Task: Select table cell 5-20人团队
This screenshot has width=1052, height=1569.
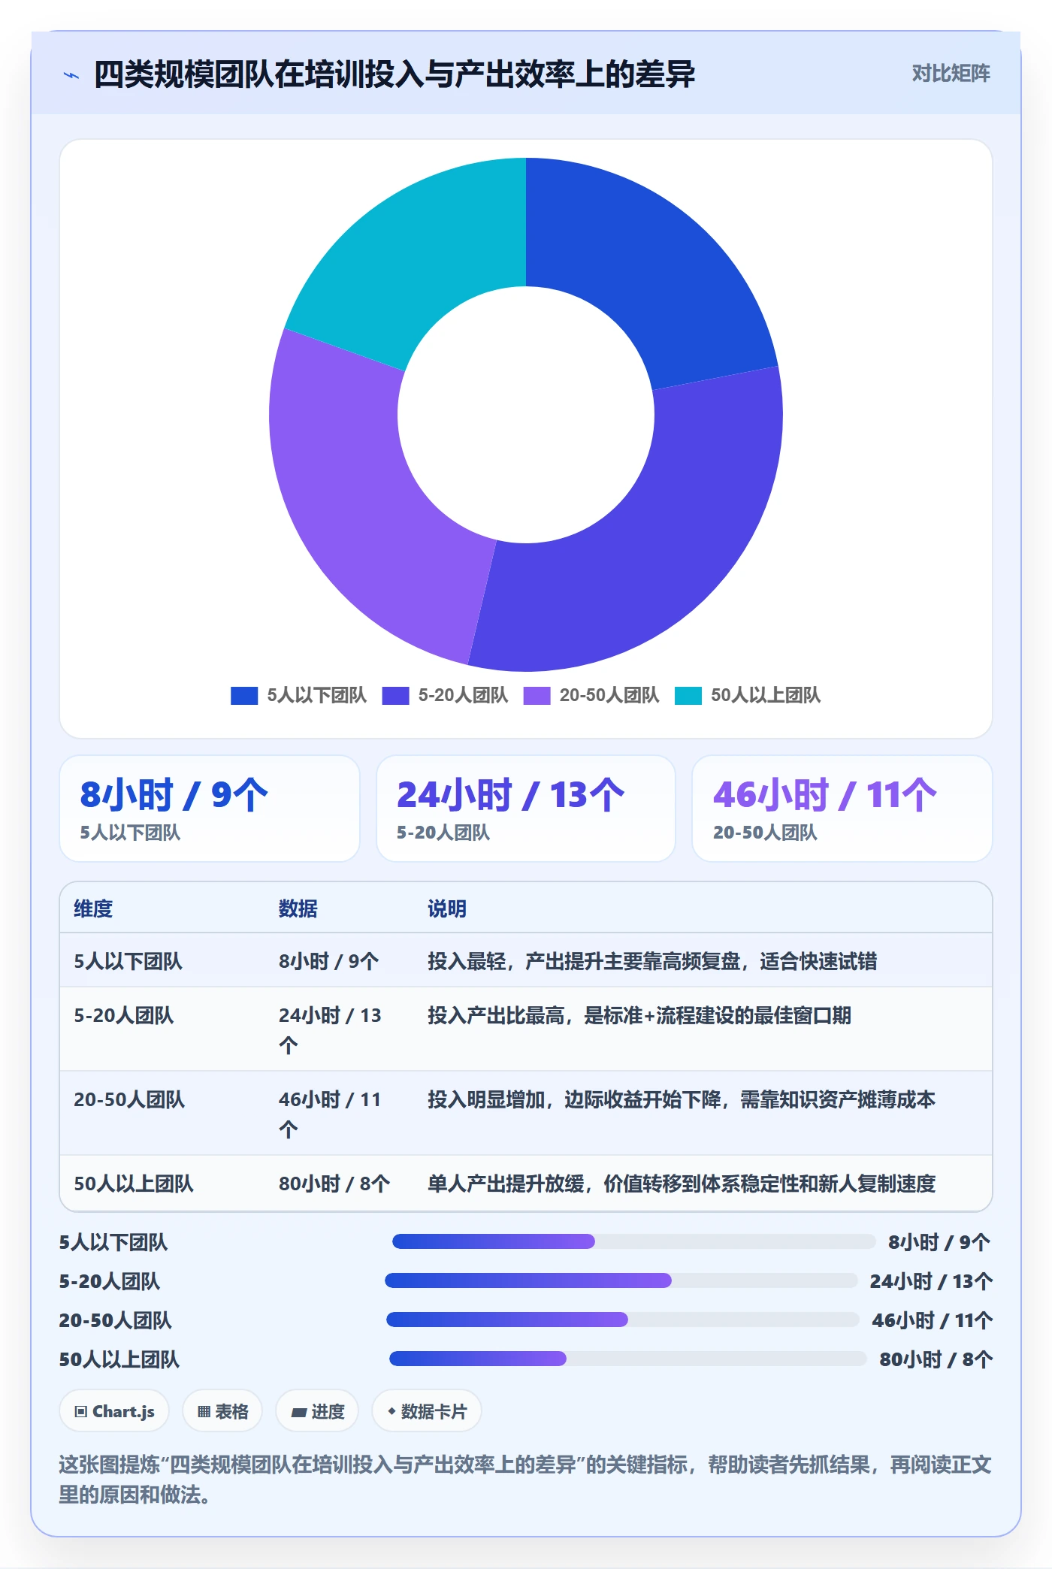Action: pos(123,1015)
